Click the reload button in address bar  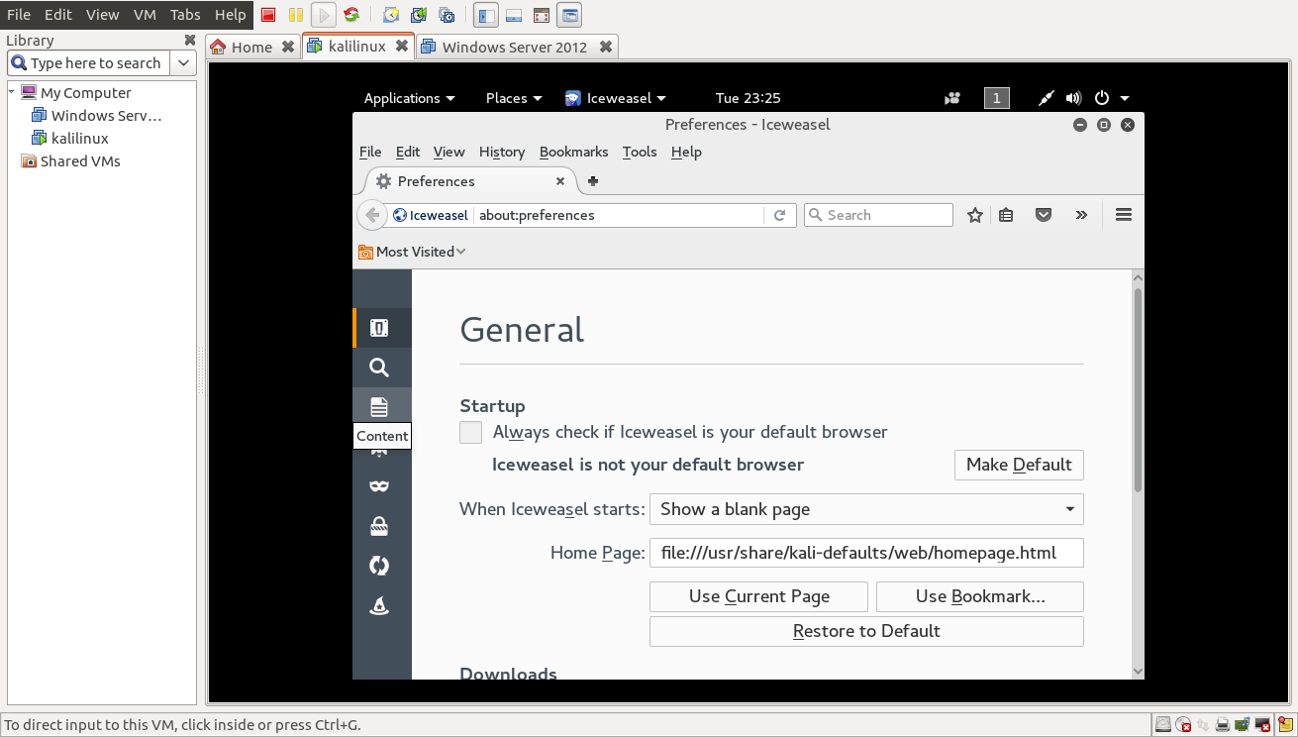pos(780,215)
